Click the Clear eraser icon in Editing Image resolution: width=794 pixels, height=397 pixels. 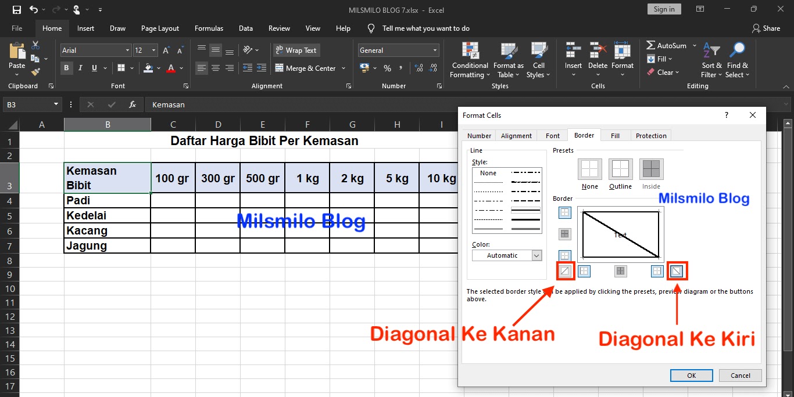651,73
